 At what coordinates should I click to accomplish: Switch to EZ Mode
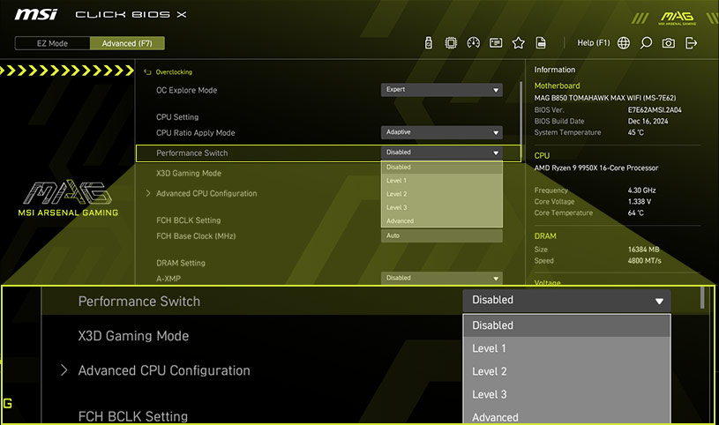pyautogui.click(x=52, y=43)
